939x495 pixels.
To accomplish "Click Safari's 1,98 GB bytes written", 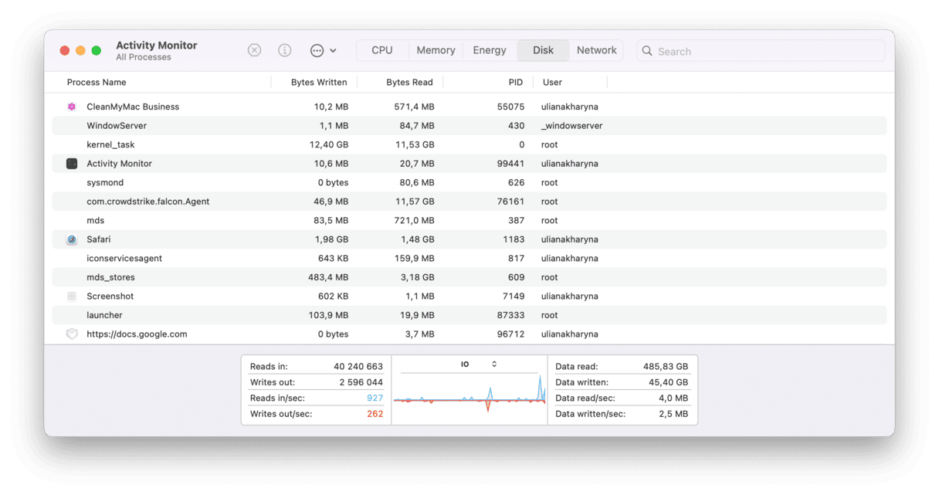I will click(331, 239).
